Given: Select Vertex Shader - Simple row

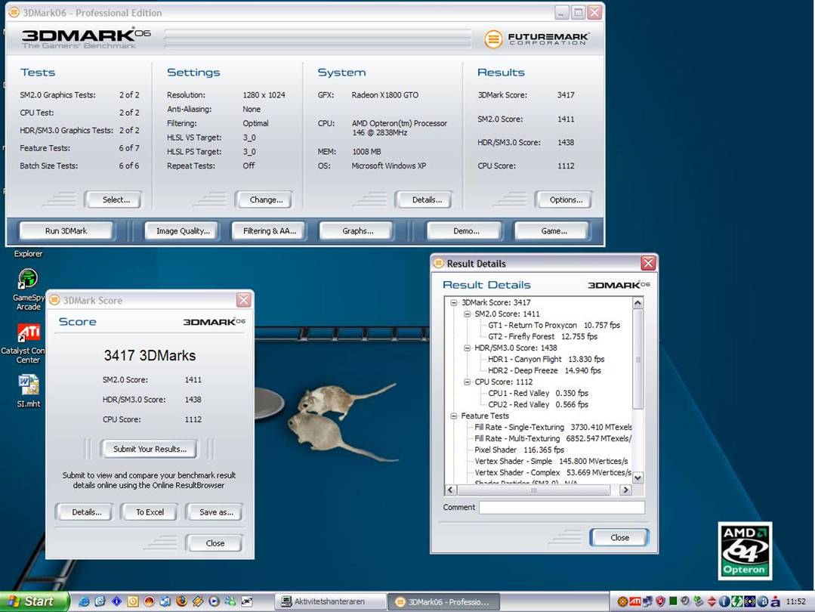Looking at the screenshot, I should tap(551, 462).
